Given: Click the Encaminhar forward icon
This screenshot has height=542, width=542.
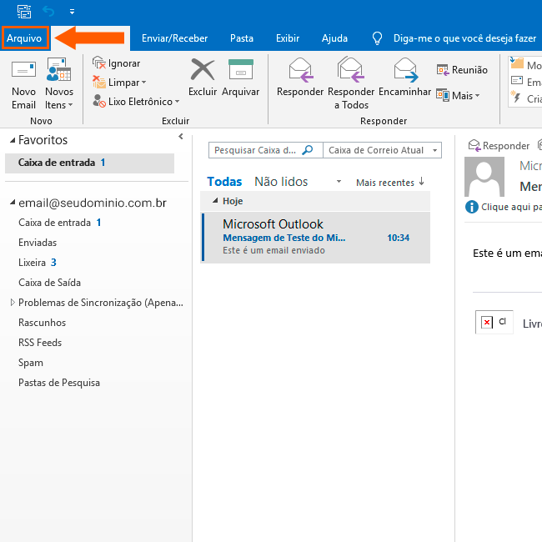Looking at the screenshot, I should pyautogui.click(x=406, y=70).
